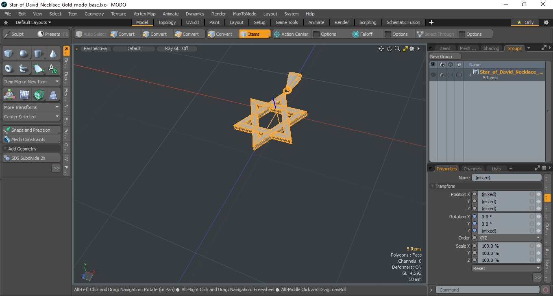553x296 pixels.
Task: Click the viewport play arrow icon
Action: click(x=418, y=49)
